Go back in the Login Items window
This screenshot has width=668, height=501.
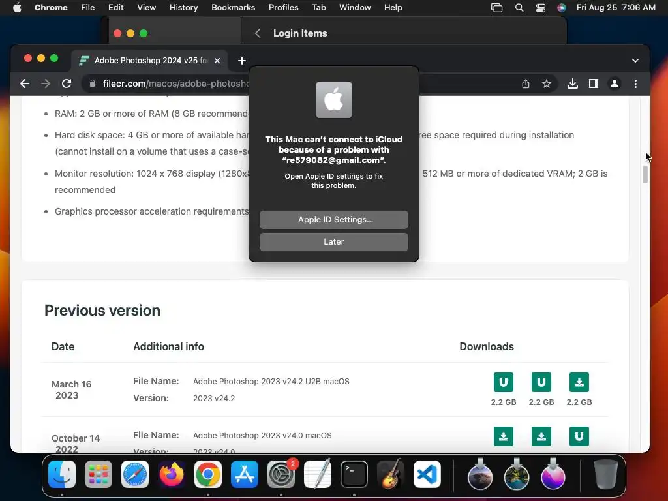tap(258, 33)
